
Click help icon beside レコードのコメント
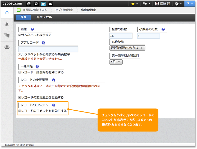click(54, 105)
